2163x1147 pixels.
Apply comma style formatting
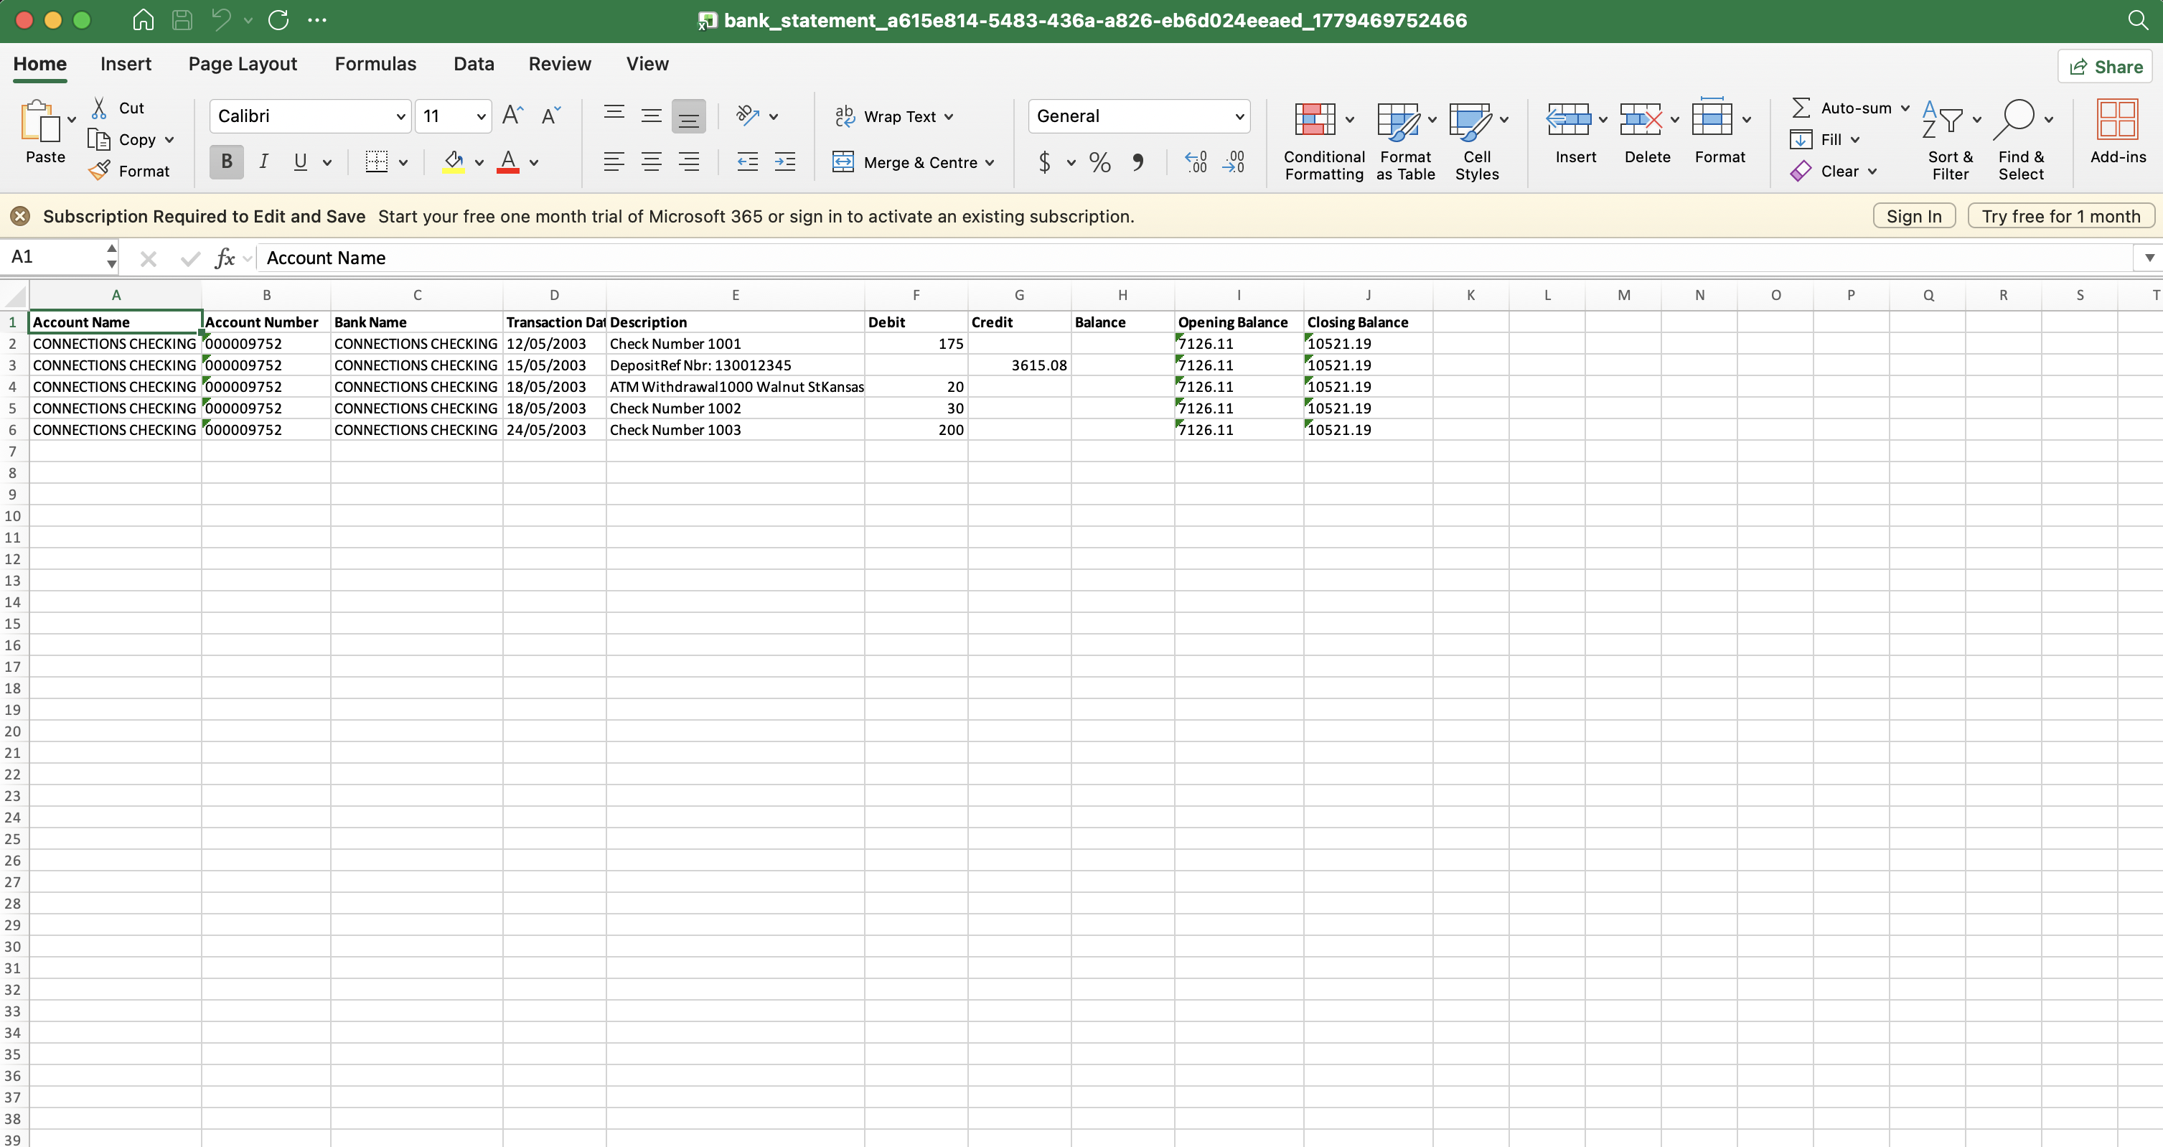[x=1137, y=162]
